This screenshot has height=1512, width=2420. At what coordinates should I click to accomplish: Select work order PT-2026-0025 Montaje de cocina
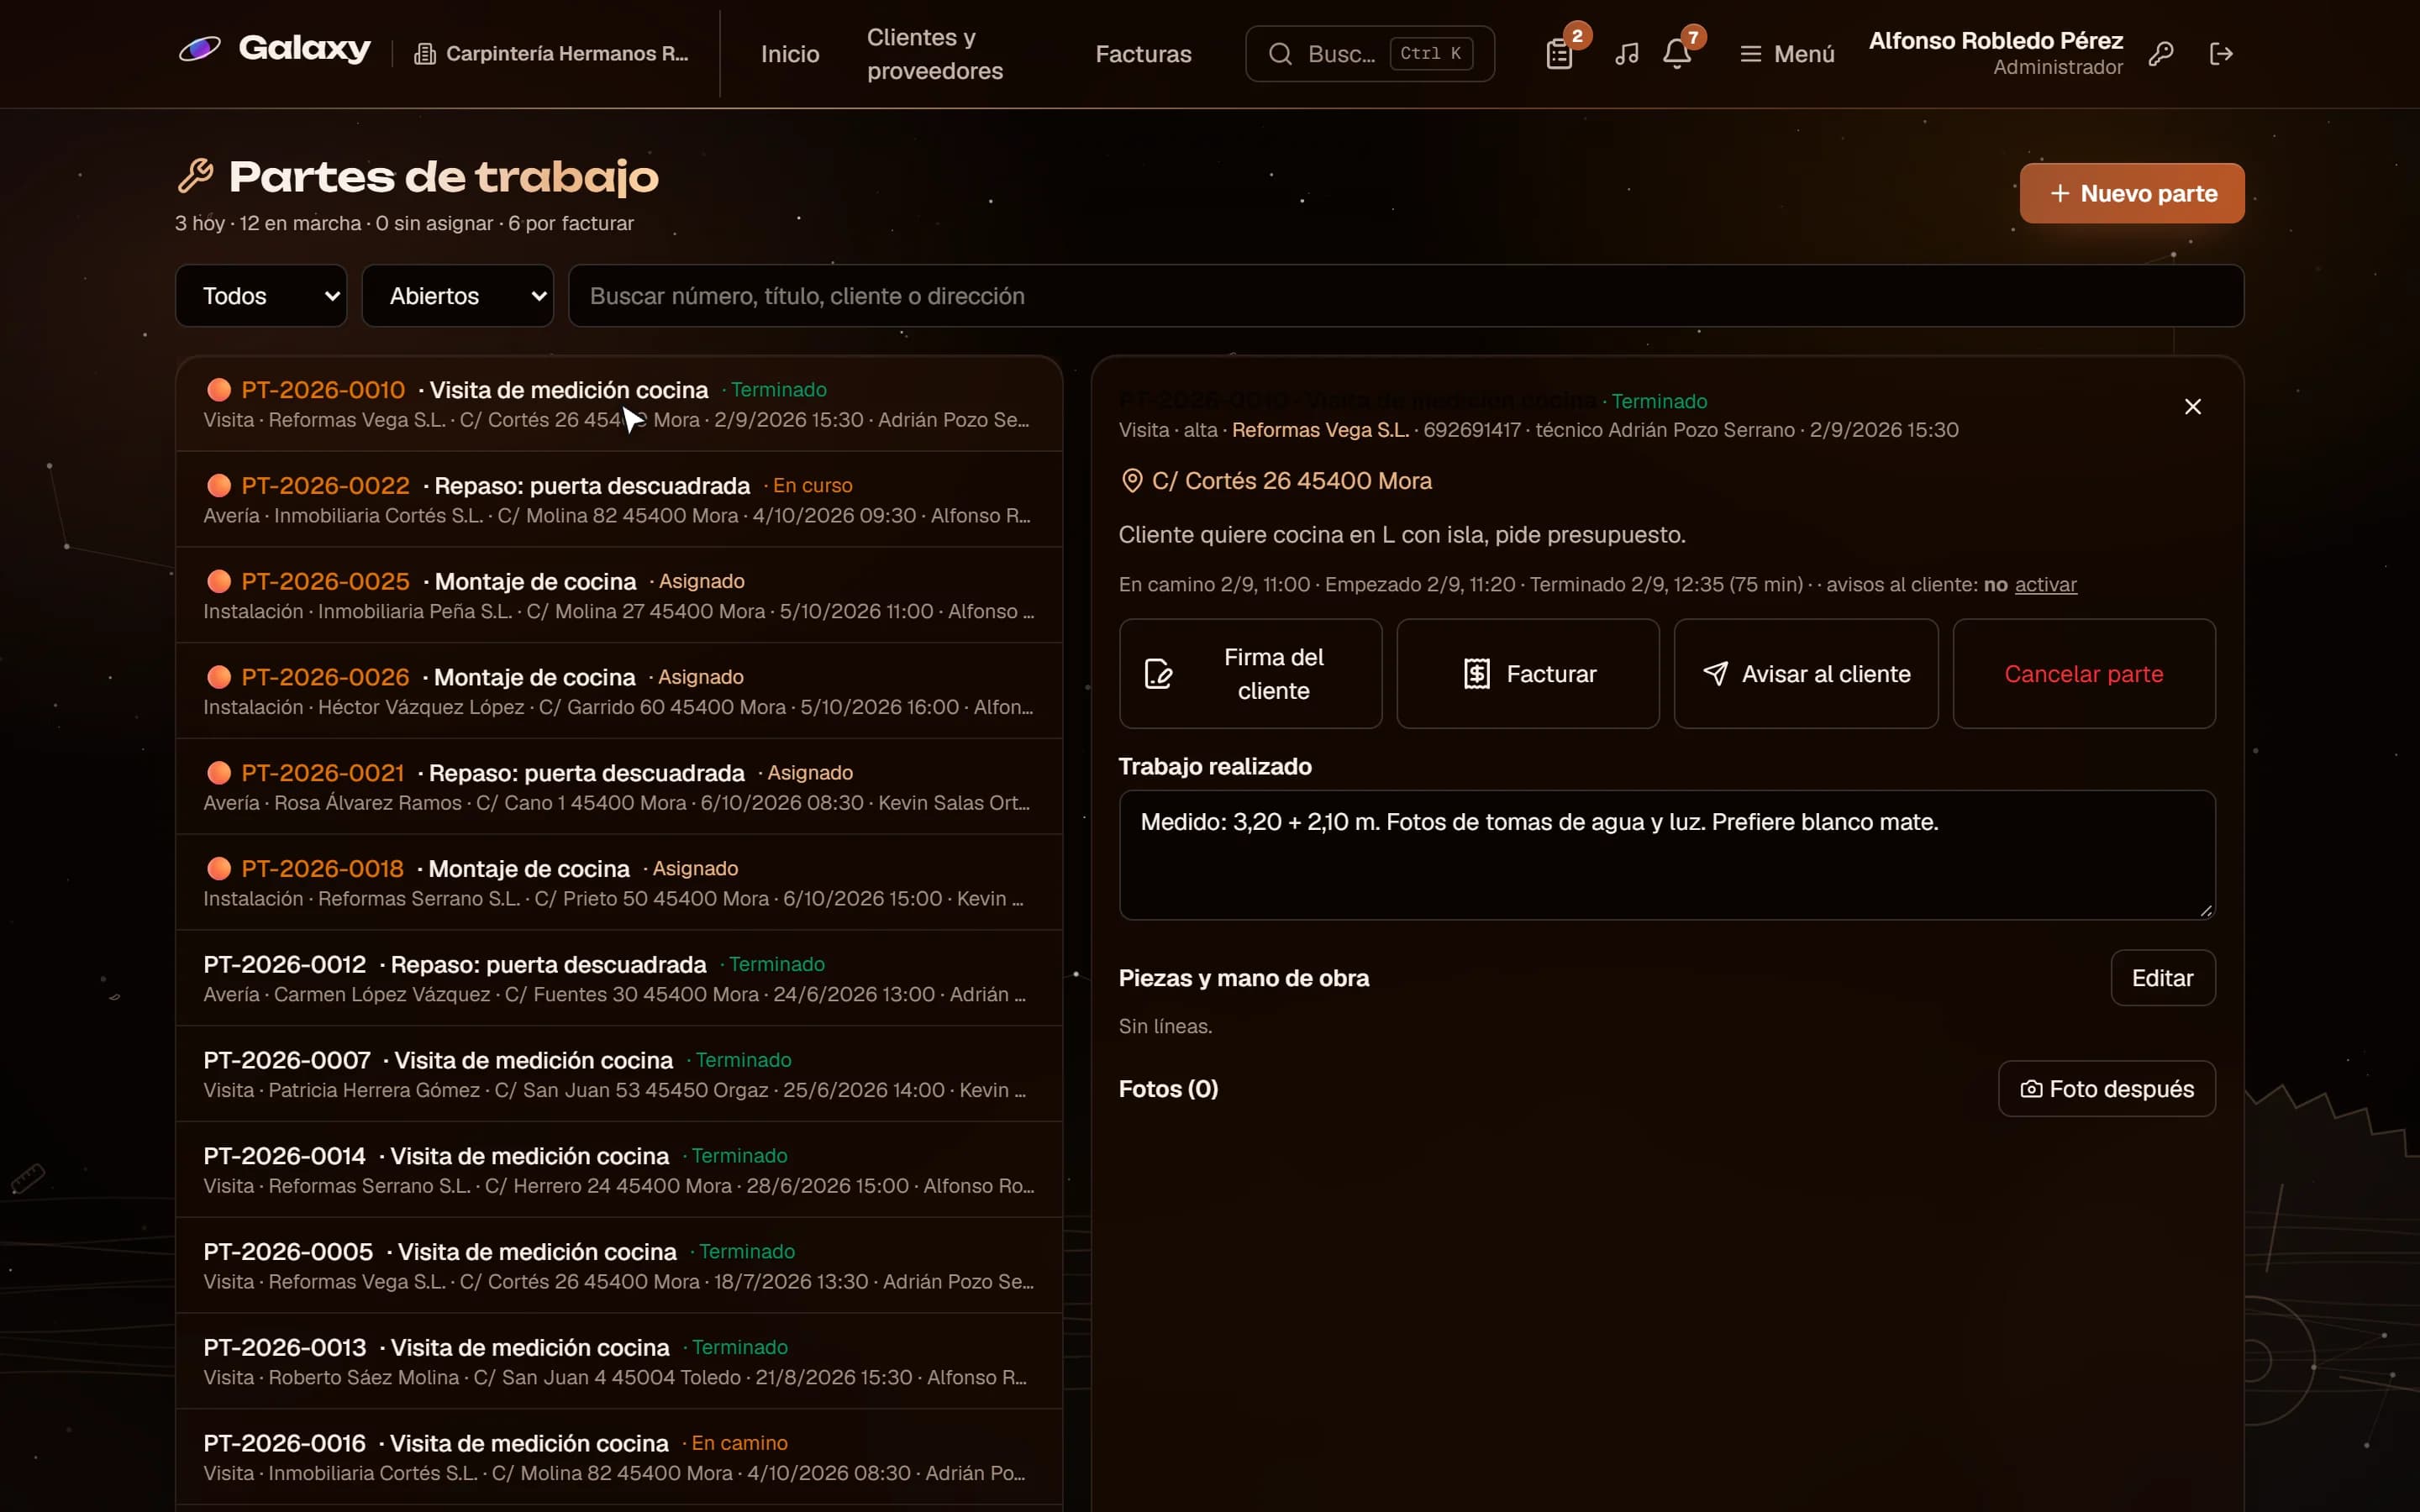click(x=619, y=595)
